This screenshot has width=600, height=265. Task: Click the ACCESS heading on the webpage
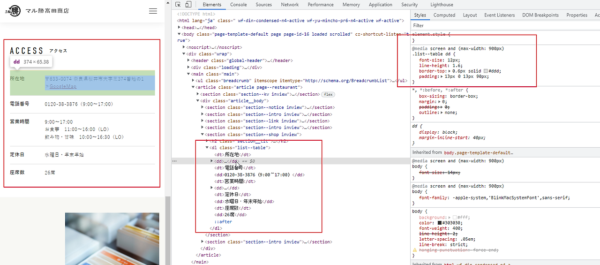(26, 51)
